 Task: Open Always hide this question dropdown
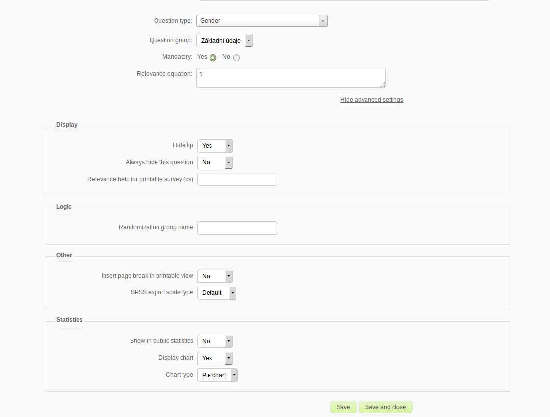coord(214,162)
